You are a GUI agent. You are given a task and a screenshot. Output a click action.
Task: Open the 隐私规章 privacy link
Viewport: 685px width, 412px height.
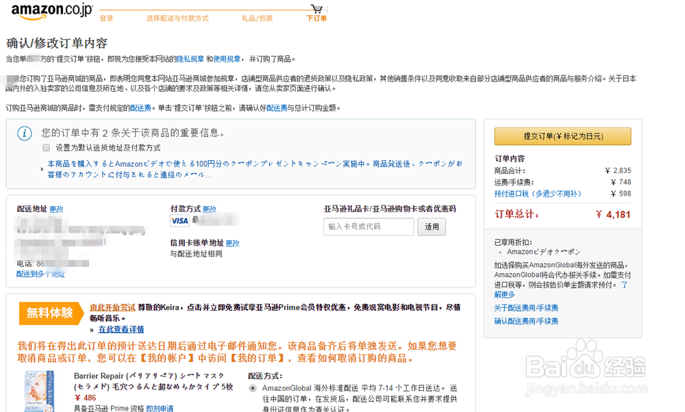(x=190, y=59)
